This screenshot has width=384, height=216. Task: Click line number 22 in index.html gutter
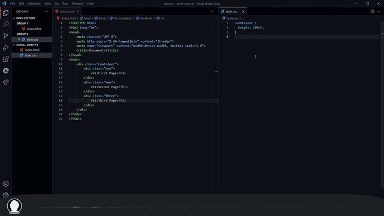point(60,119)
